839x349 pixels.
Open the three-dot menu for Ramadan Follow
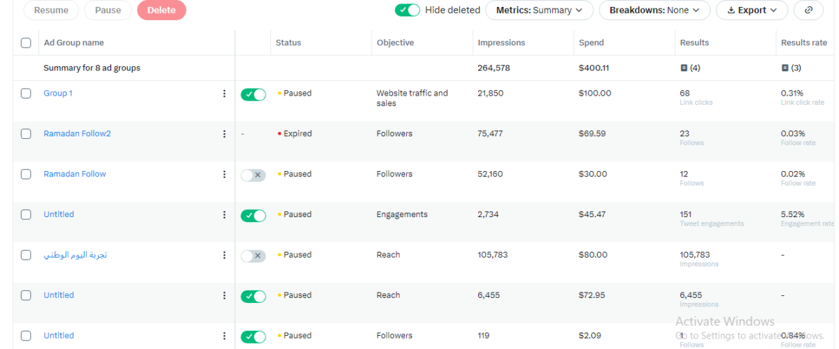224,174
